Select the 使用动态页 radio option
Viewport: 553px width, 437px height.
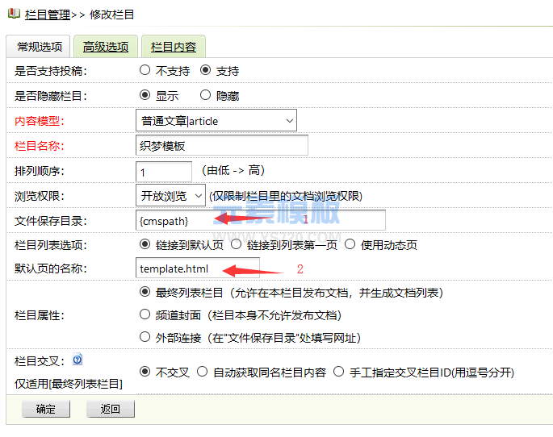point(350,244)
